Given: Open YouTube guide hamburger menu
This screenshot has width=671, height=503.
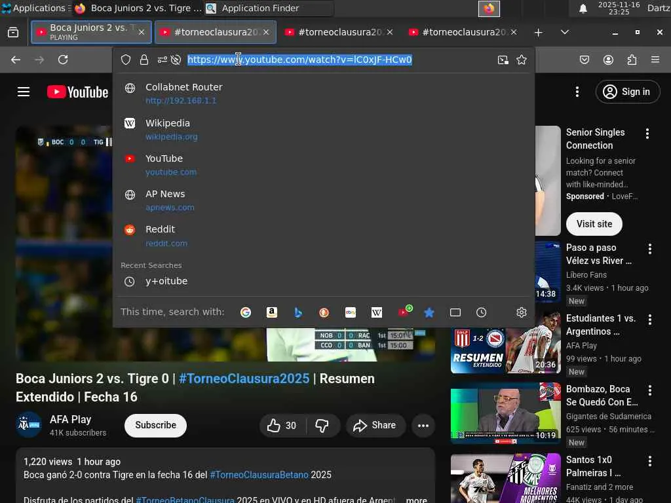Looking at the screenshot, I should point(24,92).
